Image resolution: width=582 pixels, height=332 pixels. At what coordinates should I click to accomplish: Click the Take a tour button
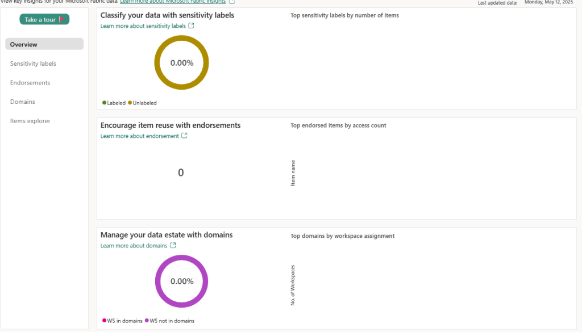44,19
